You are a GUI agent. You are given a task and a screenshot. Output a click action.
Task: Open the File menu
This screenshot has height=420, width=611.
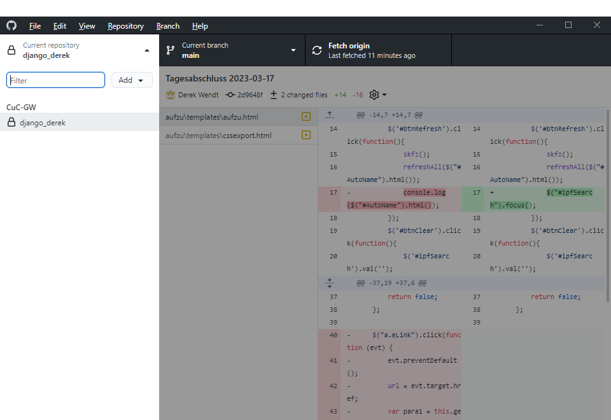tap(34, 26)
